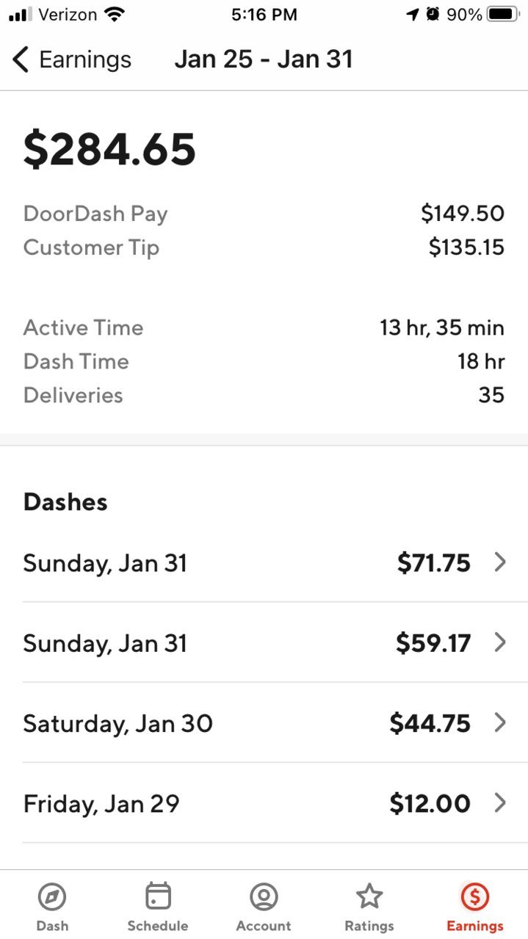Expand the $71.75 Sunday dash chevron
The height and width of the screenshot is (939, 528).
500,562
